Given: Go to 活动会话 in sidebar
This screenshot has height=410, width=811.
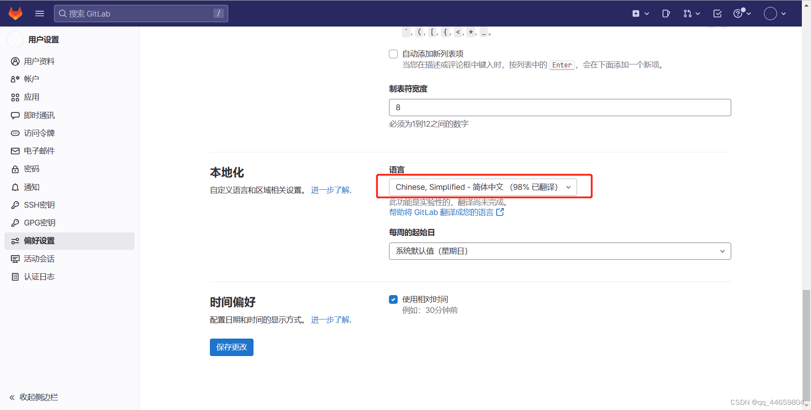Looking at the screenshot, I should (x=69, y=259).
